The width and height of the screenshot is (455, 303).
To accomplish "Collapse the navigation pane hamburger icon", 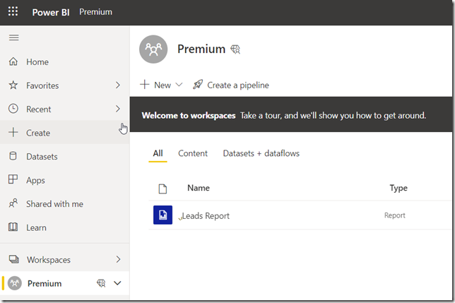I will (x=13, y=37).
